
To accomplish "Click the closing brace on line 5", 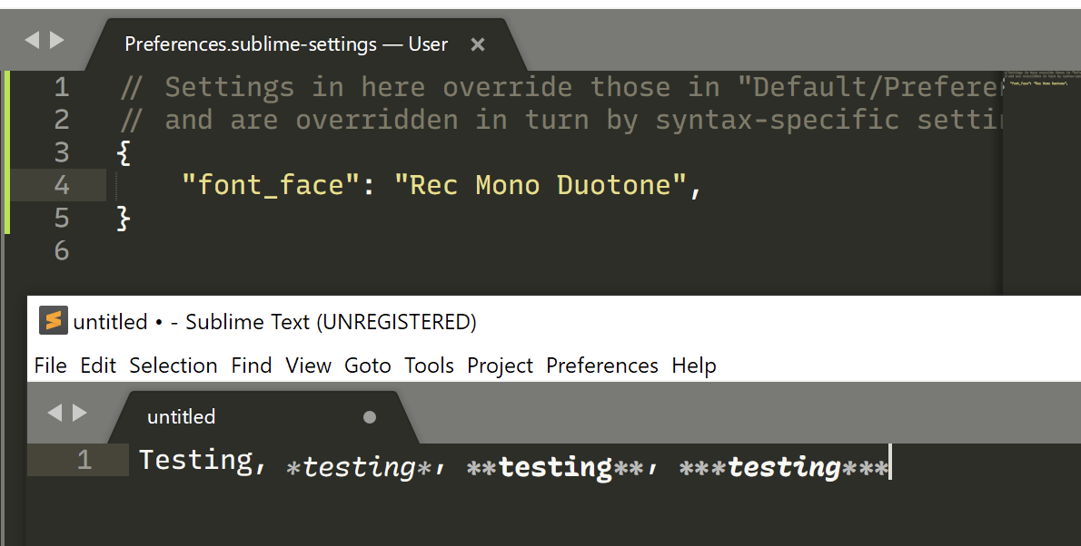I will point(124,219).
